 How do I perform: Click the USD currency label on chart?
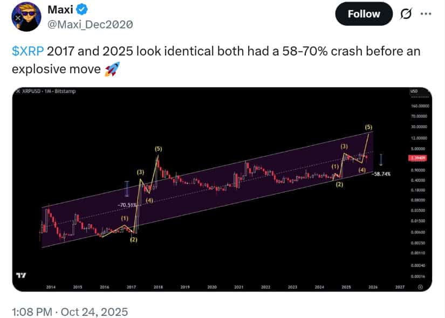pos(414,92)
